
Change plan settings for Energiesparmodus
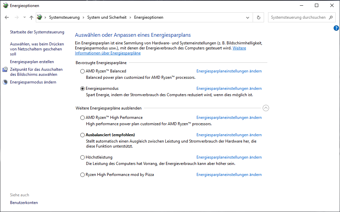coord(229,88)
